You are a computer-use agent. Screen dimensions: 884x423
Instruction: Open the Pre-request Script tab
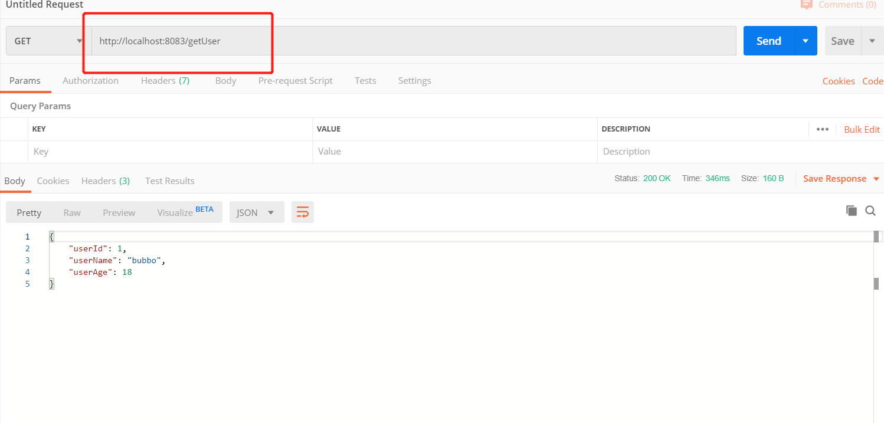click(296, 81)
